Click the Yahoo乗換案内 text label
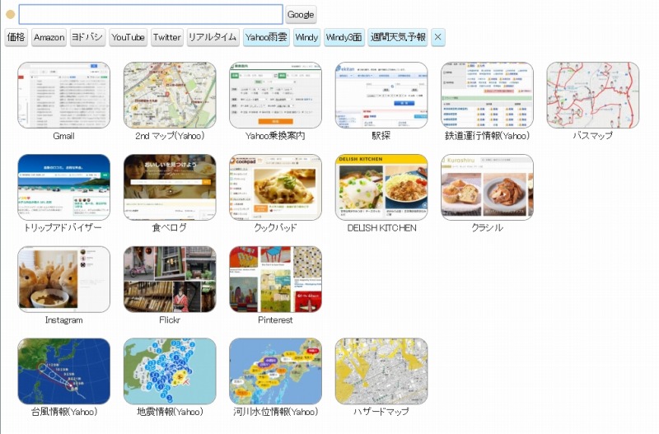Screen dimensions: 659x434 275,136
